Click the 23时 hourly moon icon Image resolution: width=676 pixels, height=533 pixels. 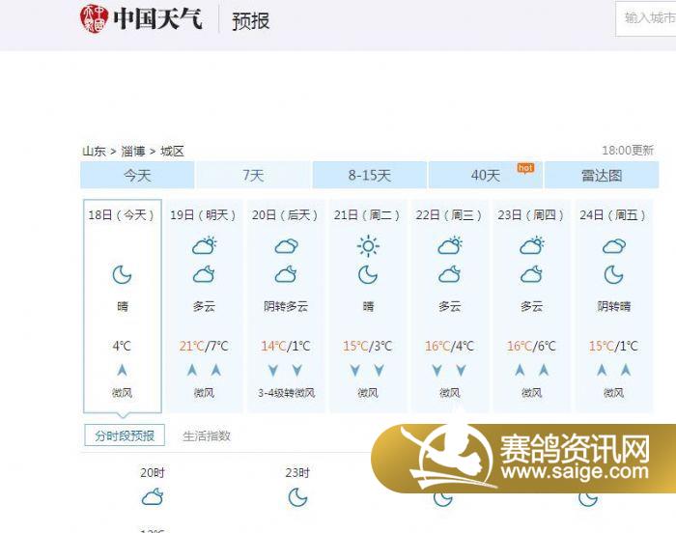click(x=297, y=497)
